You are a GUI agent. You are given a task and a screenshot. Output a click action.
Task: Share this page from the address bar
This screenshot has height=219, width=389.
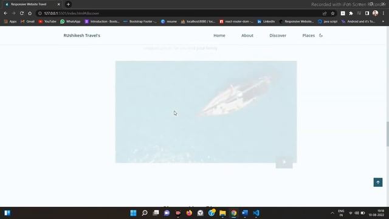click(x=325, y=13)
